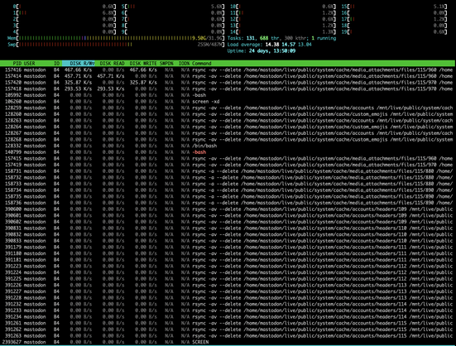The width and height of the screenshot is (456, 346).
Task: Select process row with PID 157414
Action: click(x=228, y=76)
